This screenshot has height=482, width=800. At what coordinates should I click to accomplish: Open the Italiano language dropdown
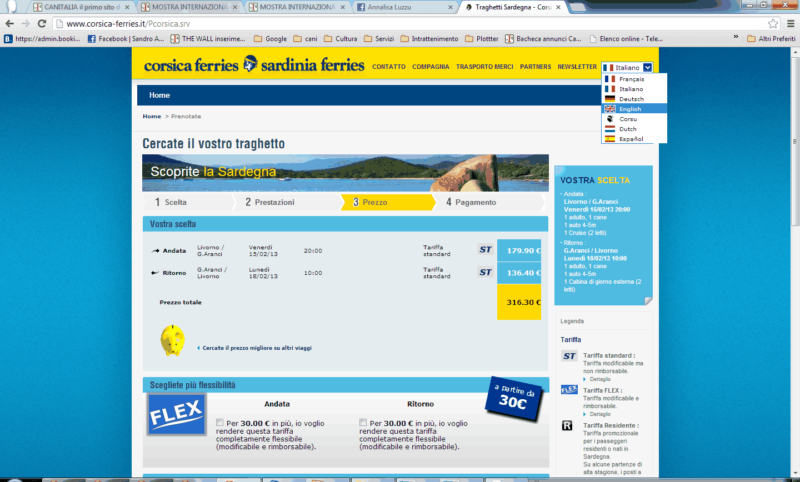click(x=627, y=67)
